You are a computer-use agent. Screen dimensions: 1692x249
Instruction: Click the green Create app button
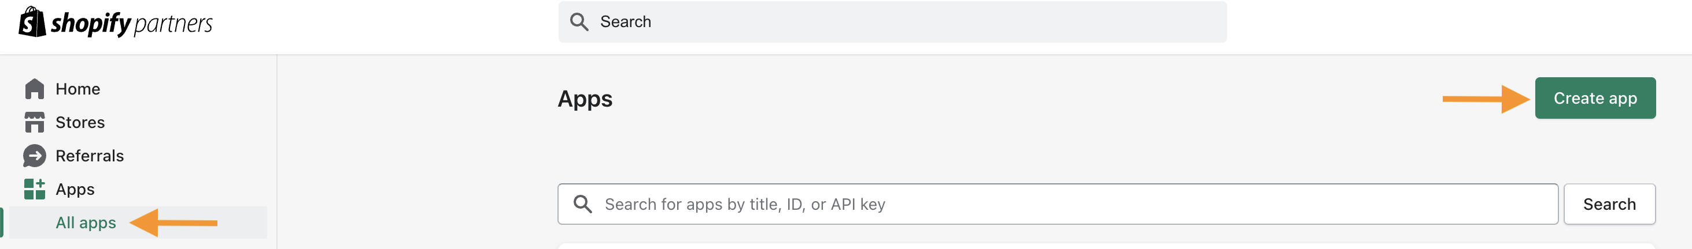tap(1595, 99)
